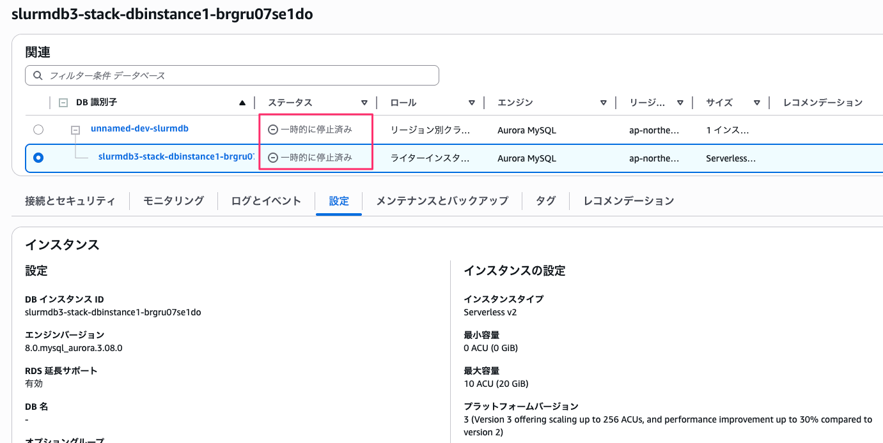This screenshot has height=443, width=883.
Task: Open the リージョン column filter dropdown
Action: (680, 102)
